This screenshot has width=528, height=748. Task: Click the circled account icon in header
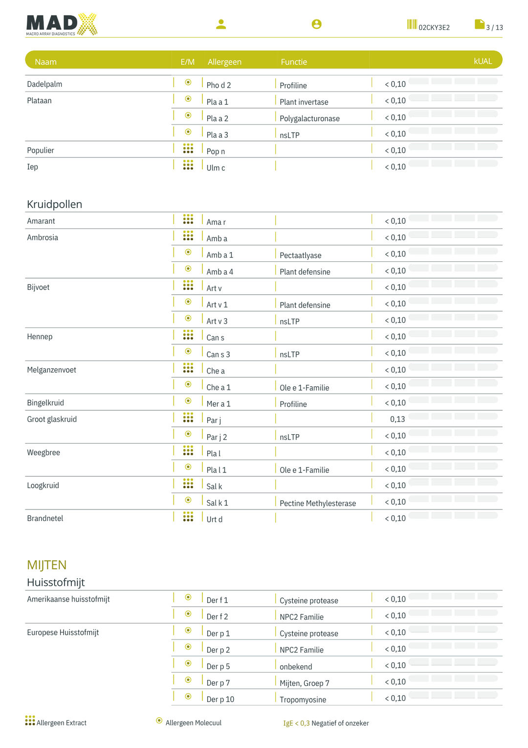pos(316,24)
